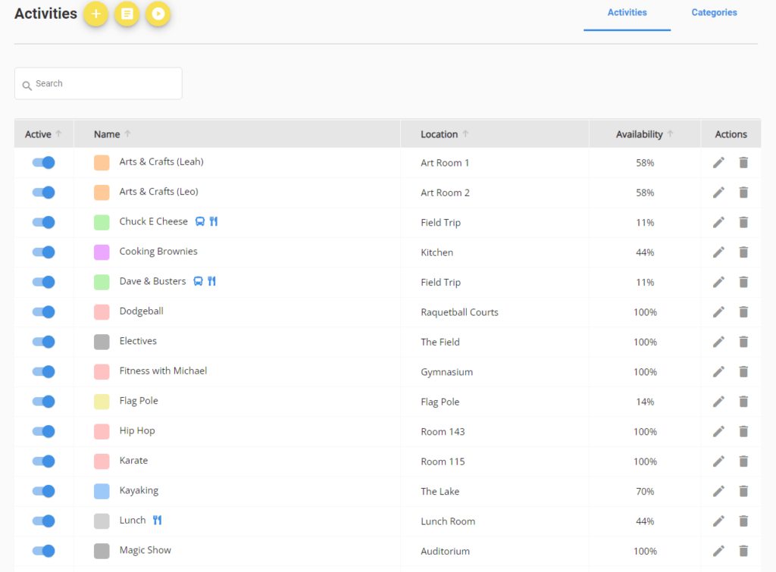776x572 pixels.
Task: Switch to the Categories tab
Action: click(714, 13)
